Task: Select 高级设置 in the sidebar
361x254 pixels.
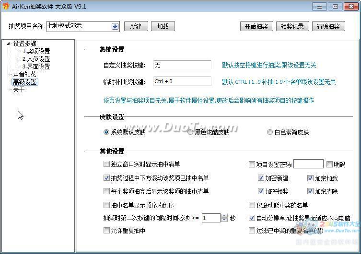Action: [x=24, y=82]
